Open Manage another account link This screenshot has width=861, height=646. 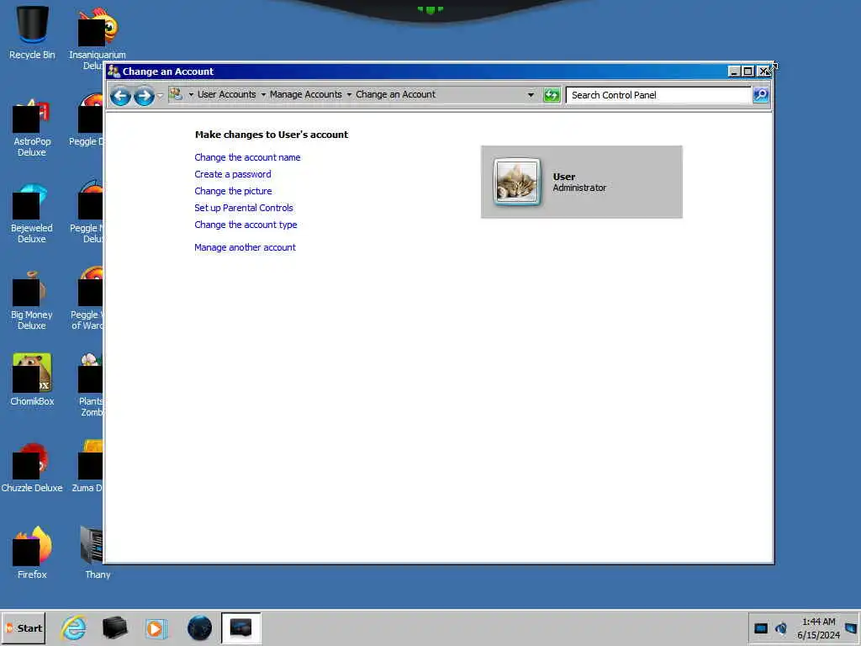pyautogui.click(x=245, y=247)
